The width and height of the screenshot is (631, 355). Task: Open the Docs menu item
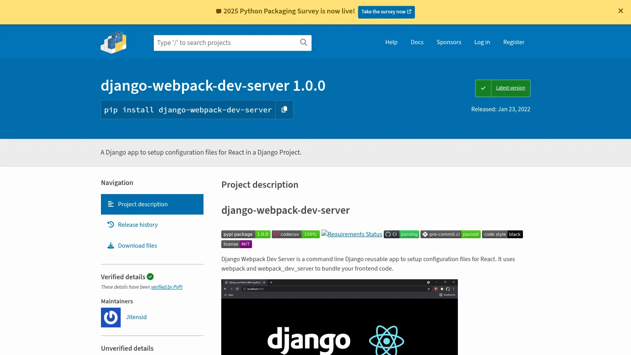click(x=417, y=42)
